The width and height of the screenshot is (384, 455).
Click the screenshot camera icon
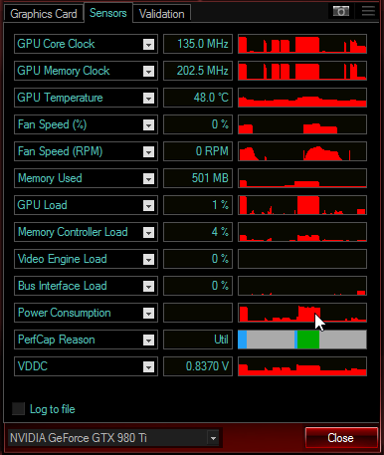[x=341, y=11]
